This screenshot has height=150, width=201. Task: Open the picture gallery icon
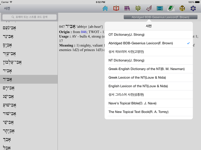pyautogui.click(x=160, y=8)
